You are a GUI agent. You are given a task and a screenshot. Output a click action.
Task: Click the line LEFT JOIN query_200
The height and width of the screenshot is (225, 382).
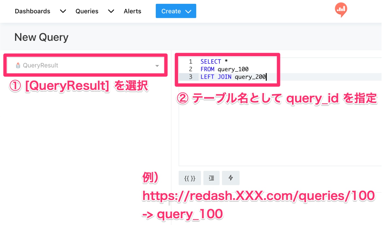pos(233,77)
